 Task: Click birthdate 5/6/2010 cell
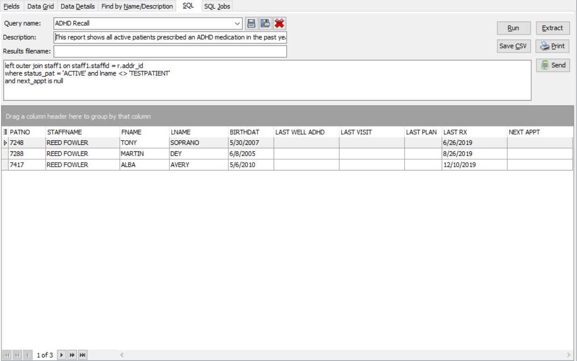click(x=251, y=165)
